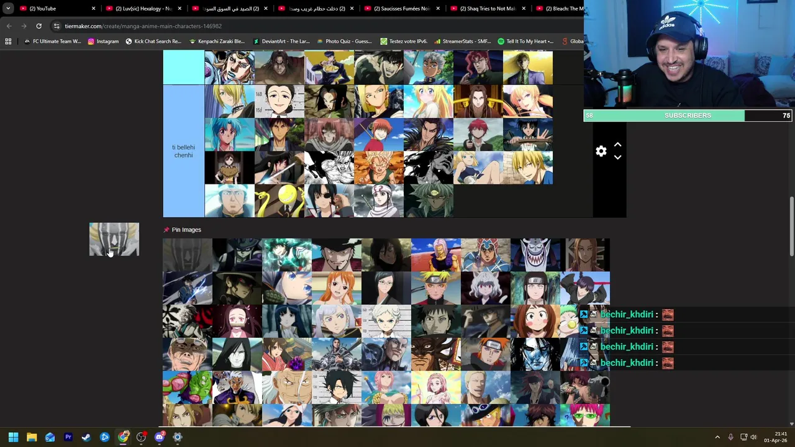Move tier row down with arrow

tap(617, 158)
